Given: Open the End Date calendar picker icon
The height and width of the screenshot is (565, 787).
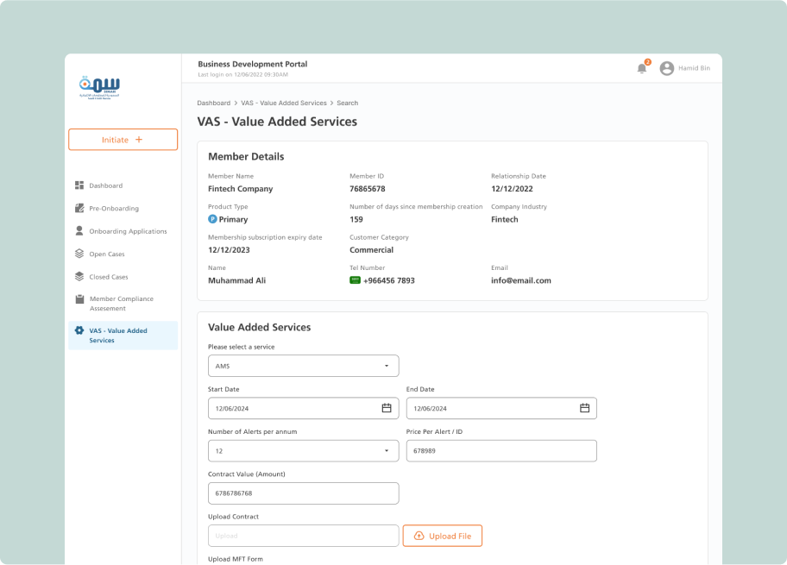Looking at the screenshot, I should 585,408.
